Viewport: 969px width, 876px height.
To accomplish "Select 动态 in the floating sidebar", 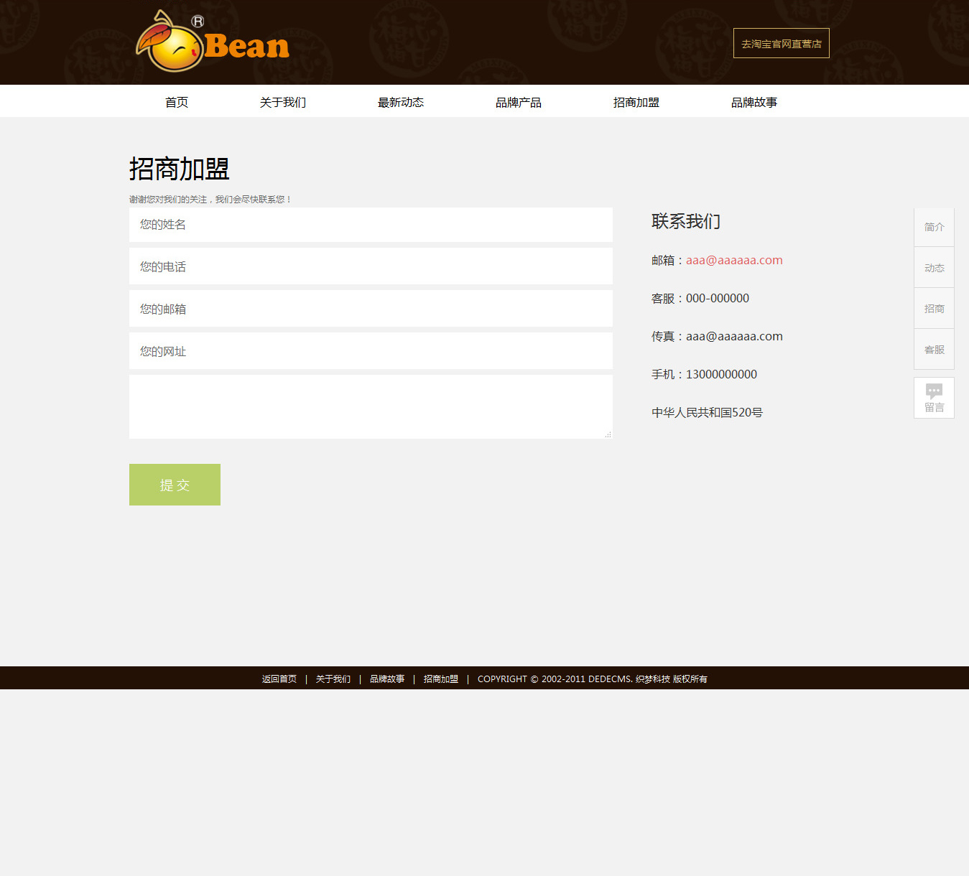I will pos(934,268).
